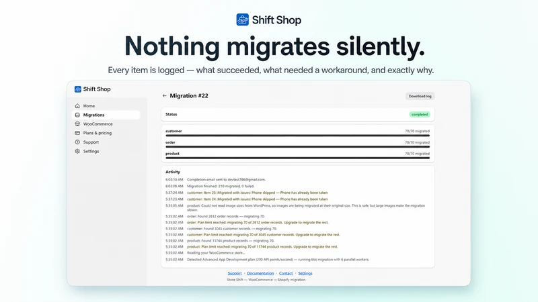
Task: Open Plans & pricing page
Action: tap(106, 133)
